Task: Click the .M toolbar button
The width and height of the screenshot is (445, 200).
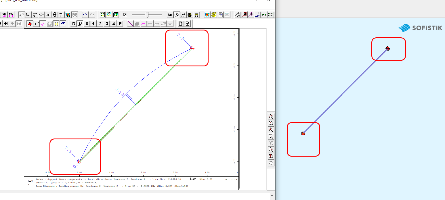Action: tap(80, 24)
